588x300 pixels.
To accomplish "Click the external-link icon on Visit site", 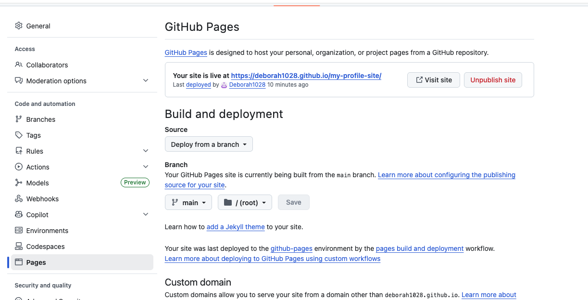I will [x=419, y=80].
